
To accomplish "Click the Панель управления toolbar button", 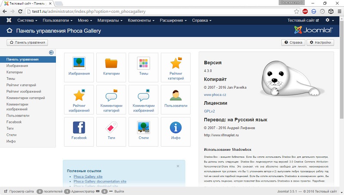I will (27, 42).
